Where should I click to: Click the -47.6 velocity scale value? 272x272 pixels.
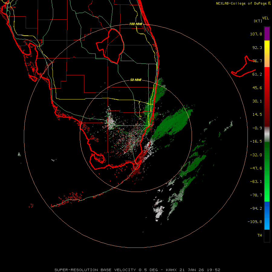(x=256, y=168)
